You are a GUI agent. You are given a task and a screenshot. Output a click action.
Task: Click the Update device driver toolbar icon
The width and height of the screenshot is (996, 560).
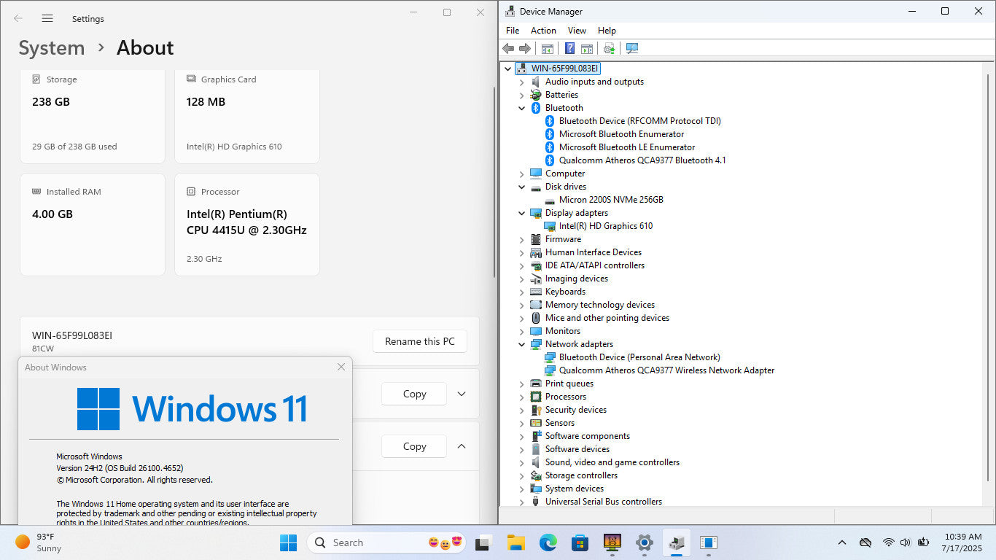point(609,48)
